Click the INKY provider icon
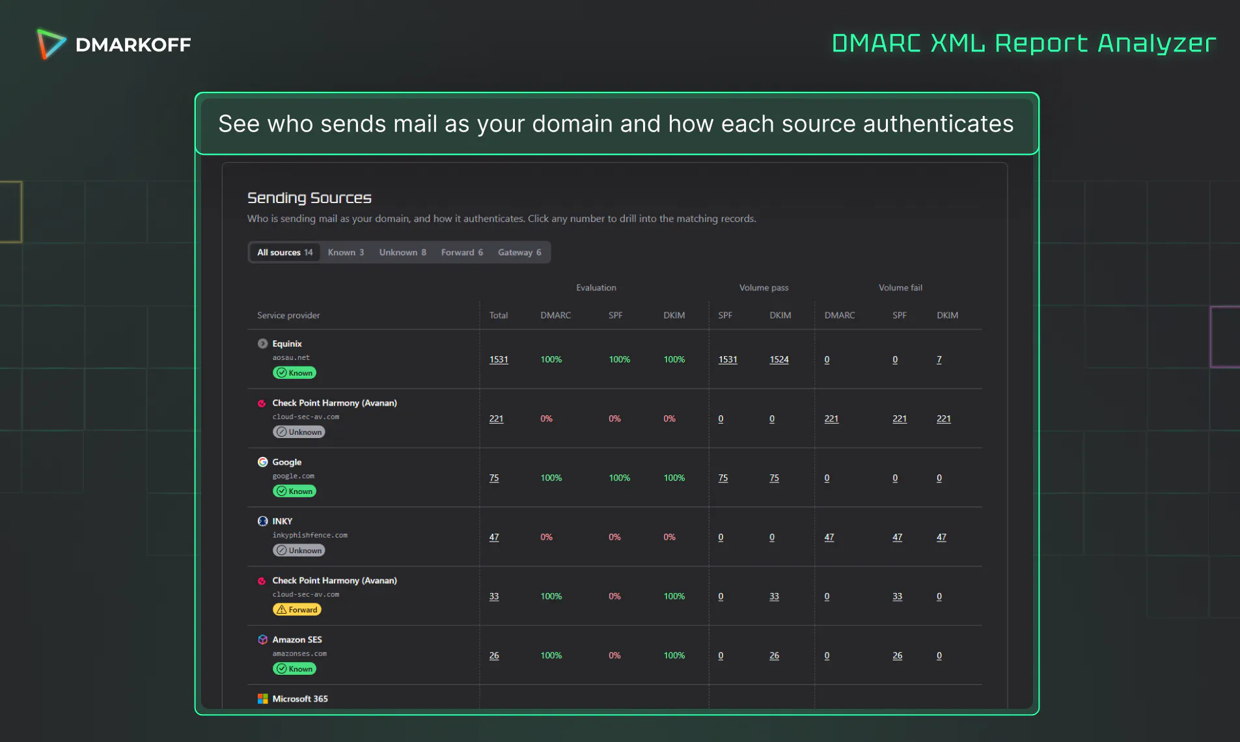 262,521
